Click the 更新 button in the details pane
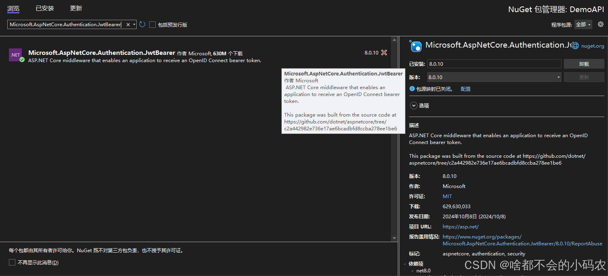Viewport: 608px width, 276px height. pos(584,77)
